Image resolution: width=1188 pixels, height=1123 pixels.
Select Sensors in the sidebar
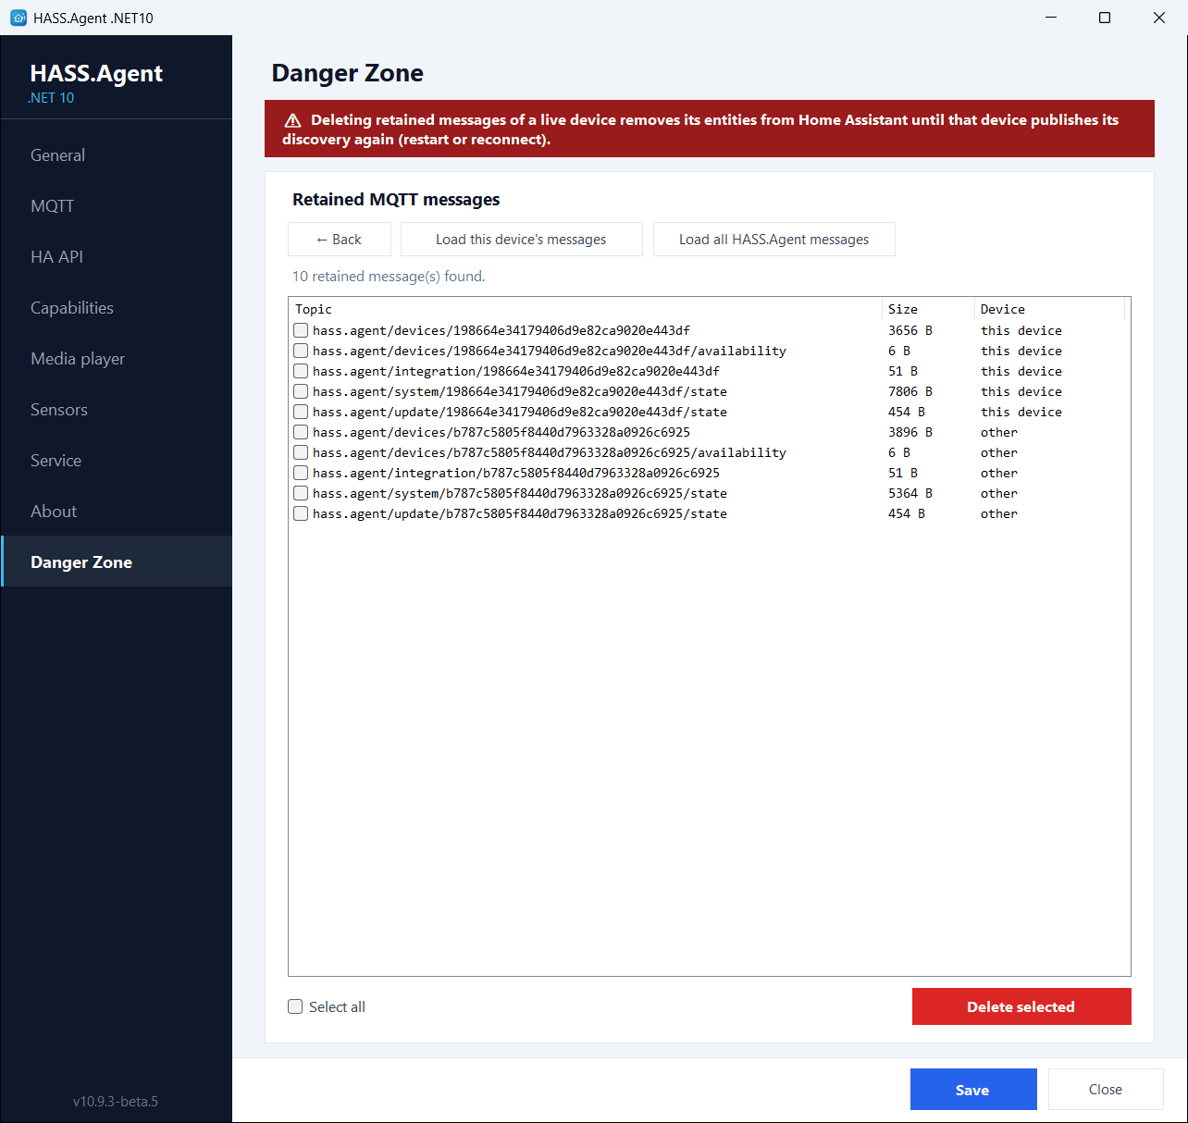click(117, 410)
